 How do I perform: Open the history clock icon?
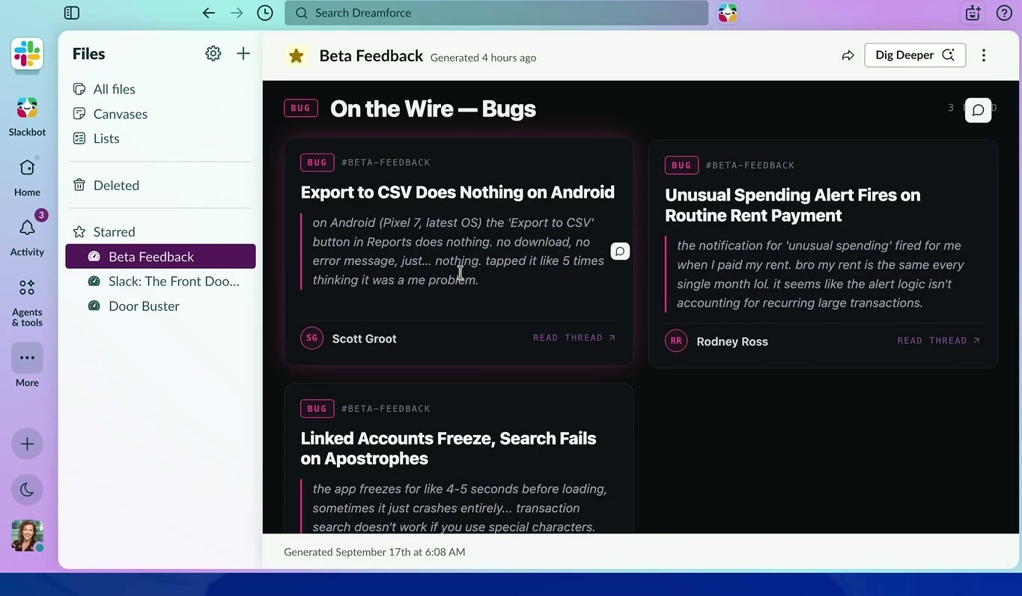coord(264,13)
